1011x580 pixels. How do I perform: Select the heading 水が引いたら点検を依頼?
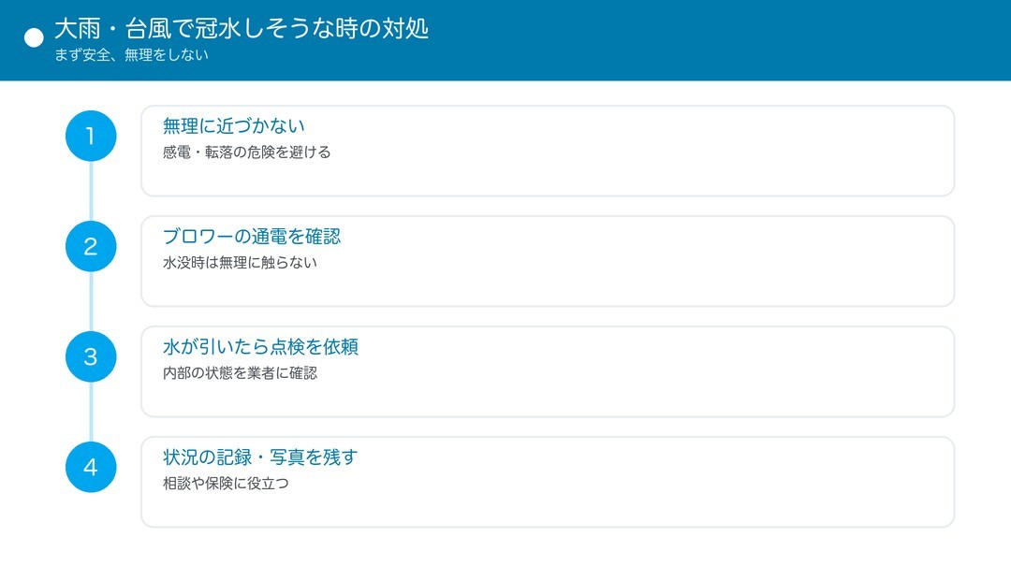260,347
